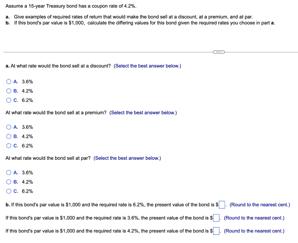
Task: Select 3.6% for the premium question
Action: point(9,127)
